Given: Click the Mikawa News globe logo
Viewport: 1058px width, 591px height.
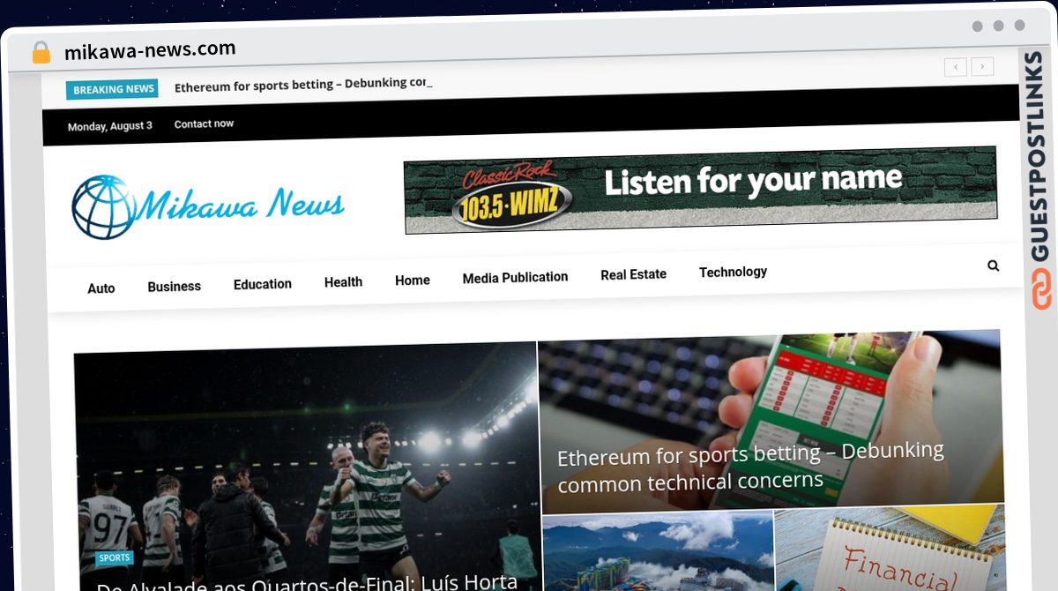Looking at the screenshot, I should (x=208, y=207).
